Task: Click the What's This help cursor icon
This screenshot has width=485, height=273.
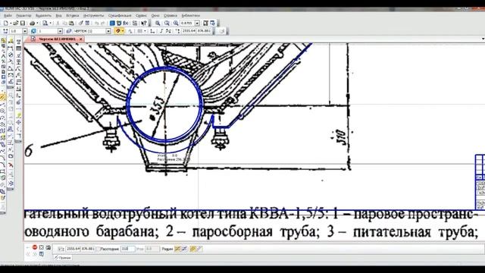Action: point(144,24)
